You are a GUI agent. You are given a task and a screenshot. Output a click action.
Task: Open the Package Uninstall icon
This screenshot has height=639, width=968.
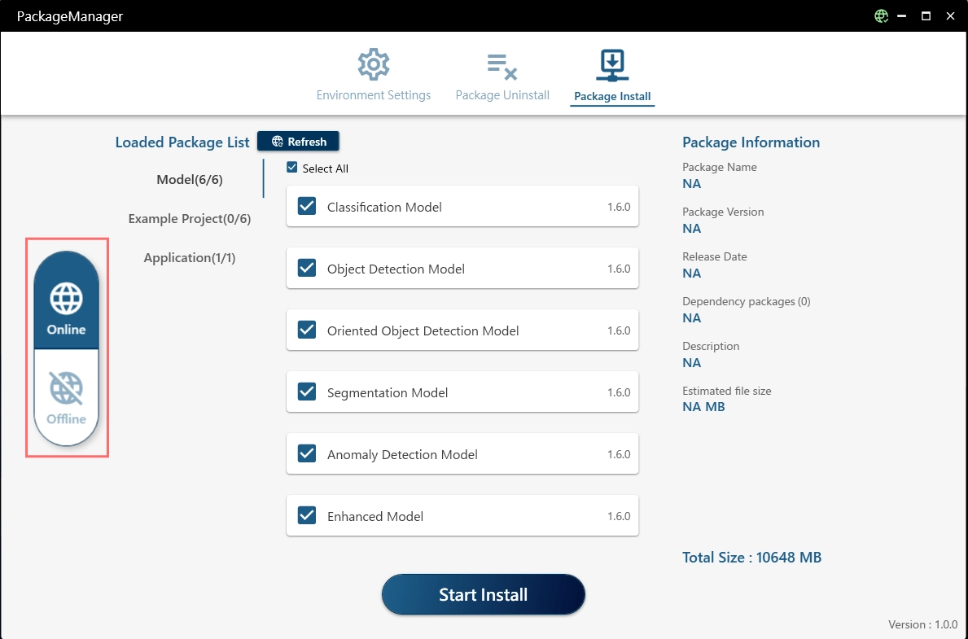pos(502,67)
